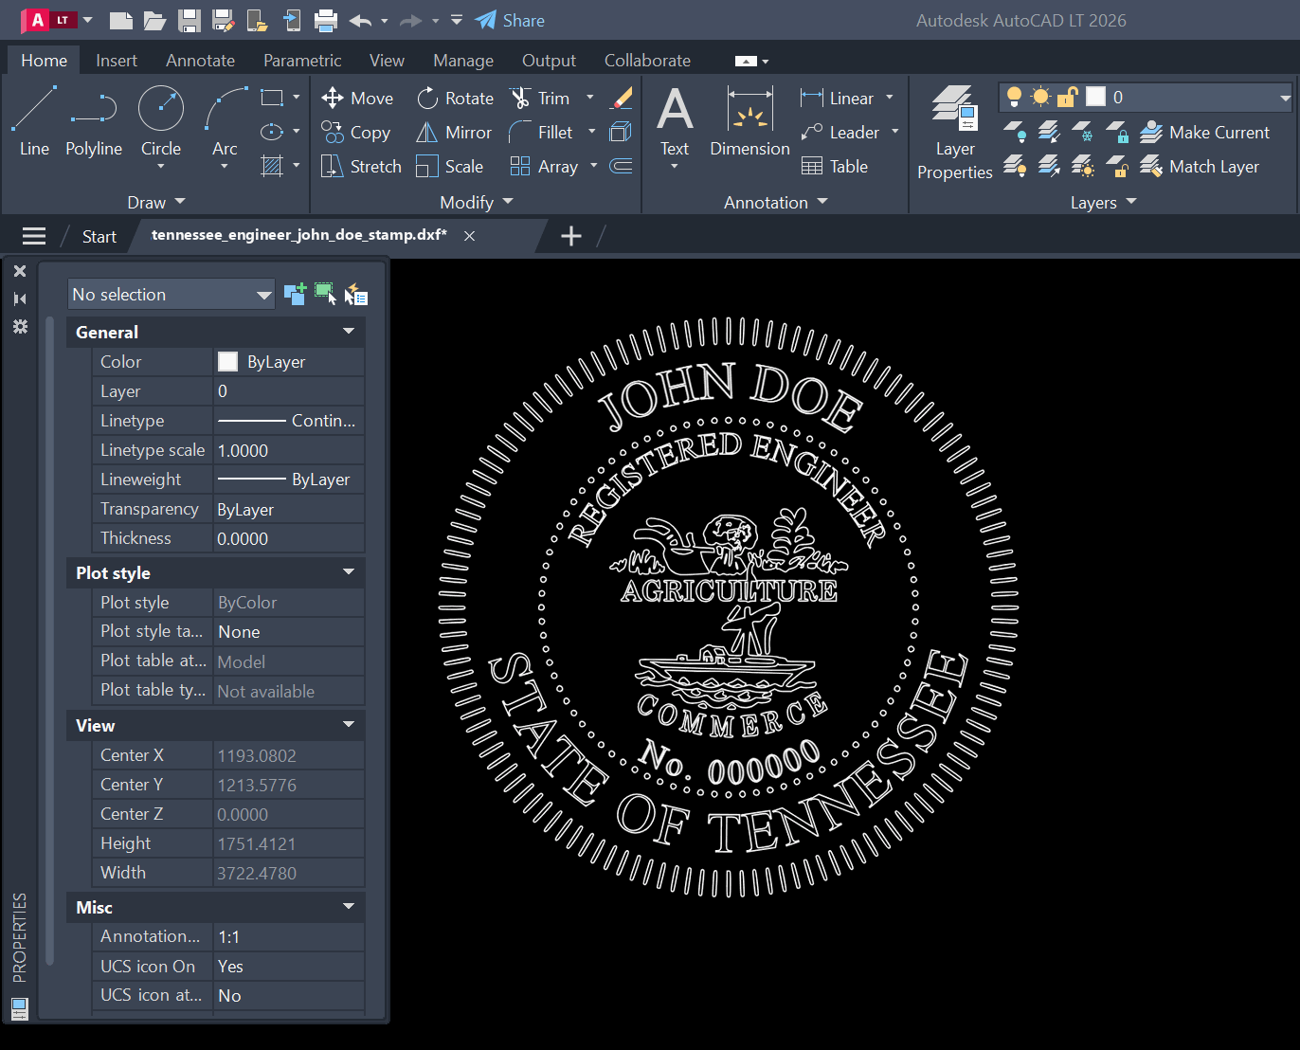This screenshot has width=1300, height=1050.
Task: Click the Rectangle draw icon
Action: click(272, 98)
